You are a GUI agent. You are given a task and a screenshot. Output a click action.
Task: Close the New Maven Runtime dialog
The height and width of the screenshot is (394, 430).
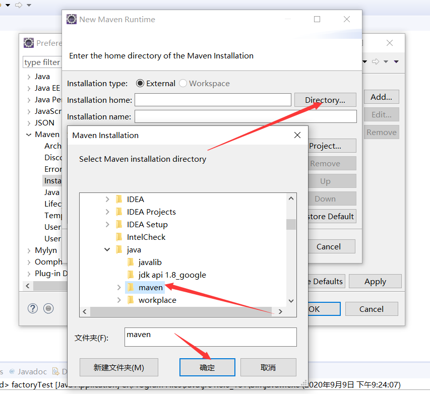coord(347,19)
